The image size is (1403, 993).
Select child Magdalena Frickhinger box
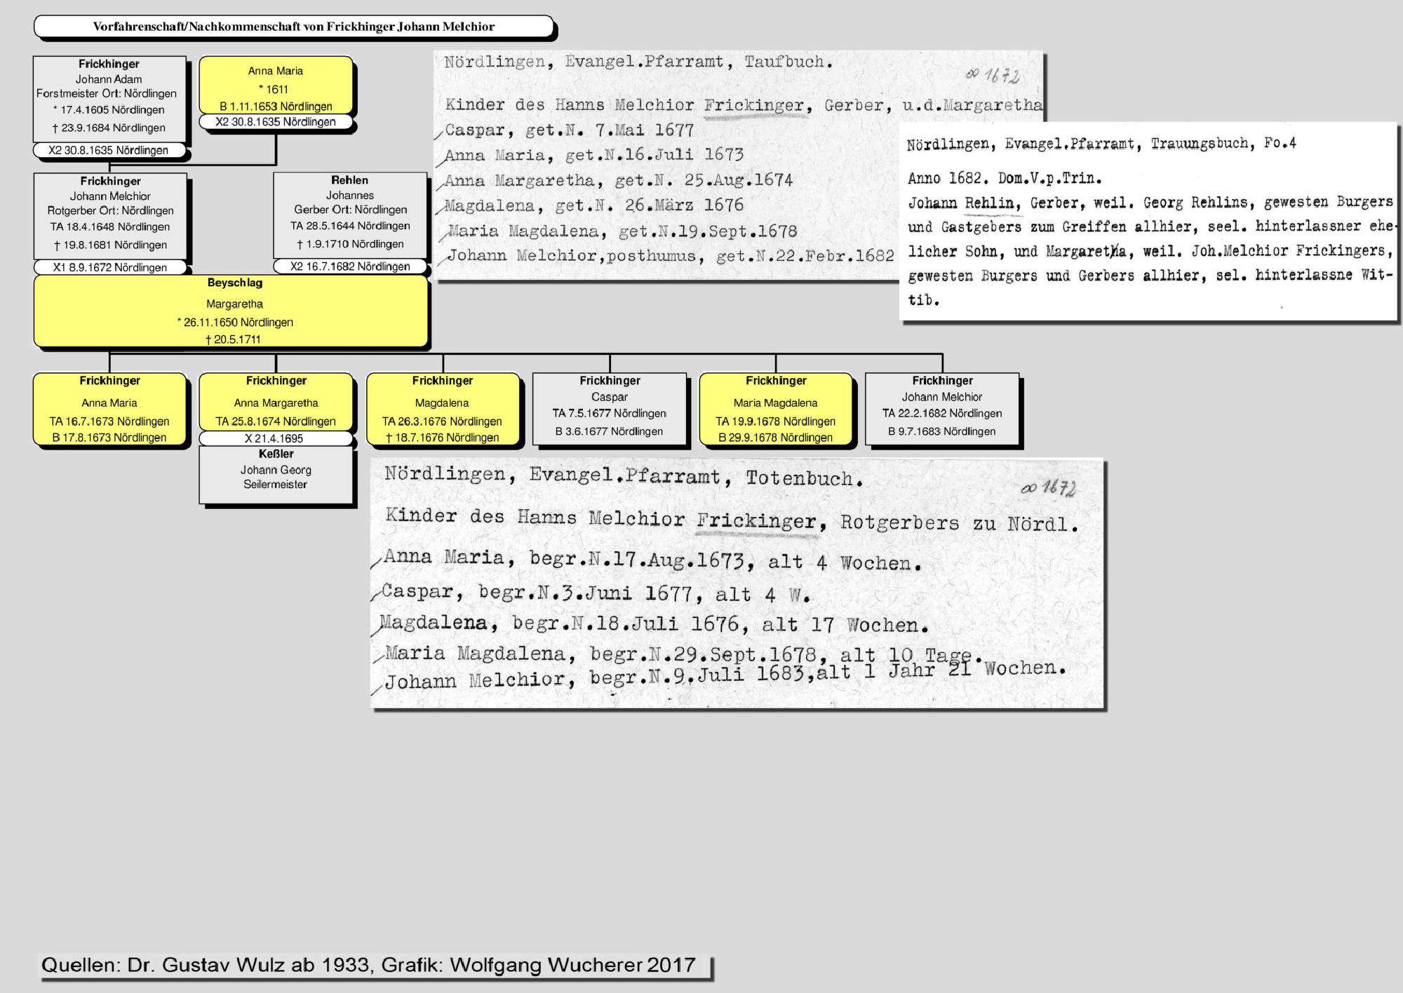(442, 410)
